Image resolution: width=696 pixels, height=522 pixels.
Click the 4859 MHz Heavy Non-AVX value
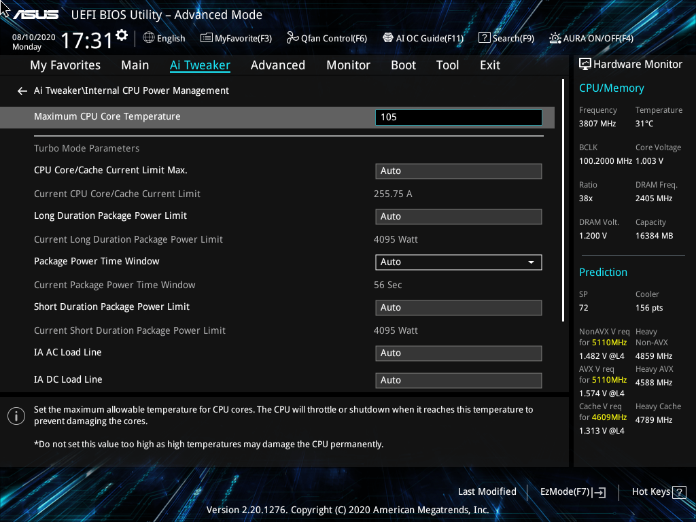click(654, 356)
